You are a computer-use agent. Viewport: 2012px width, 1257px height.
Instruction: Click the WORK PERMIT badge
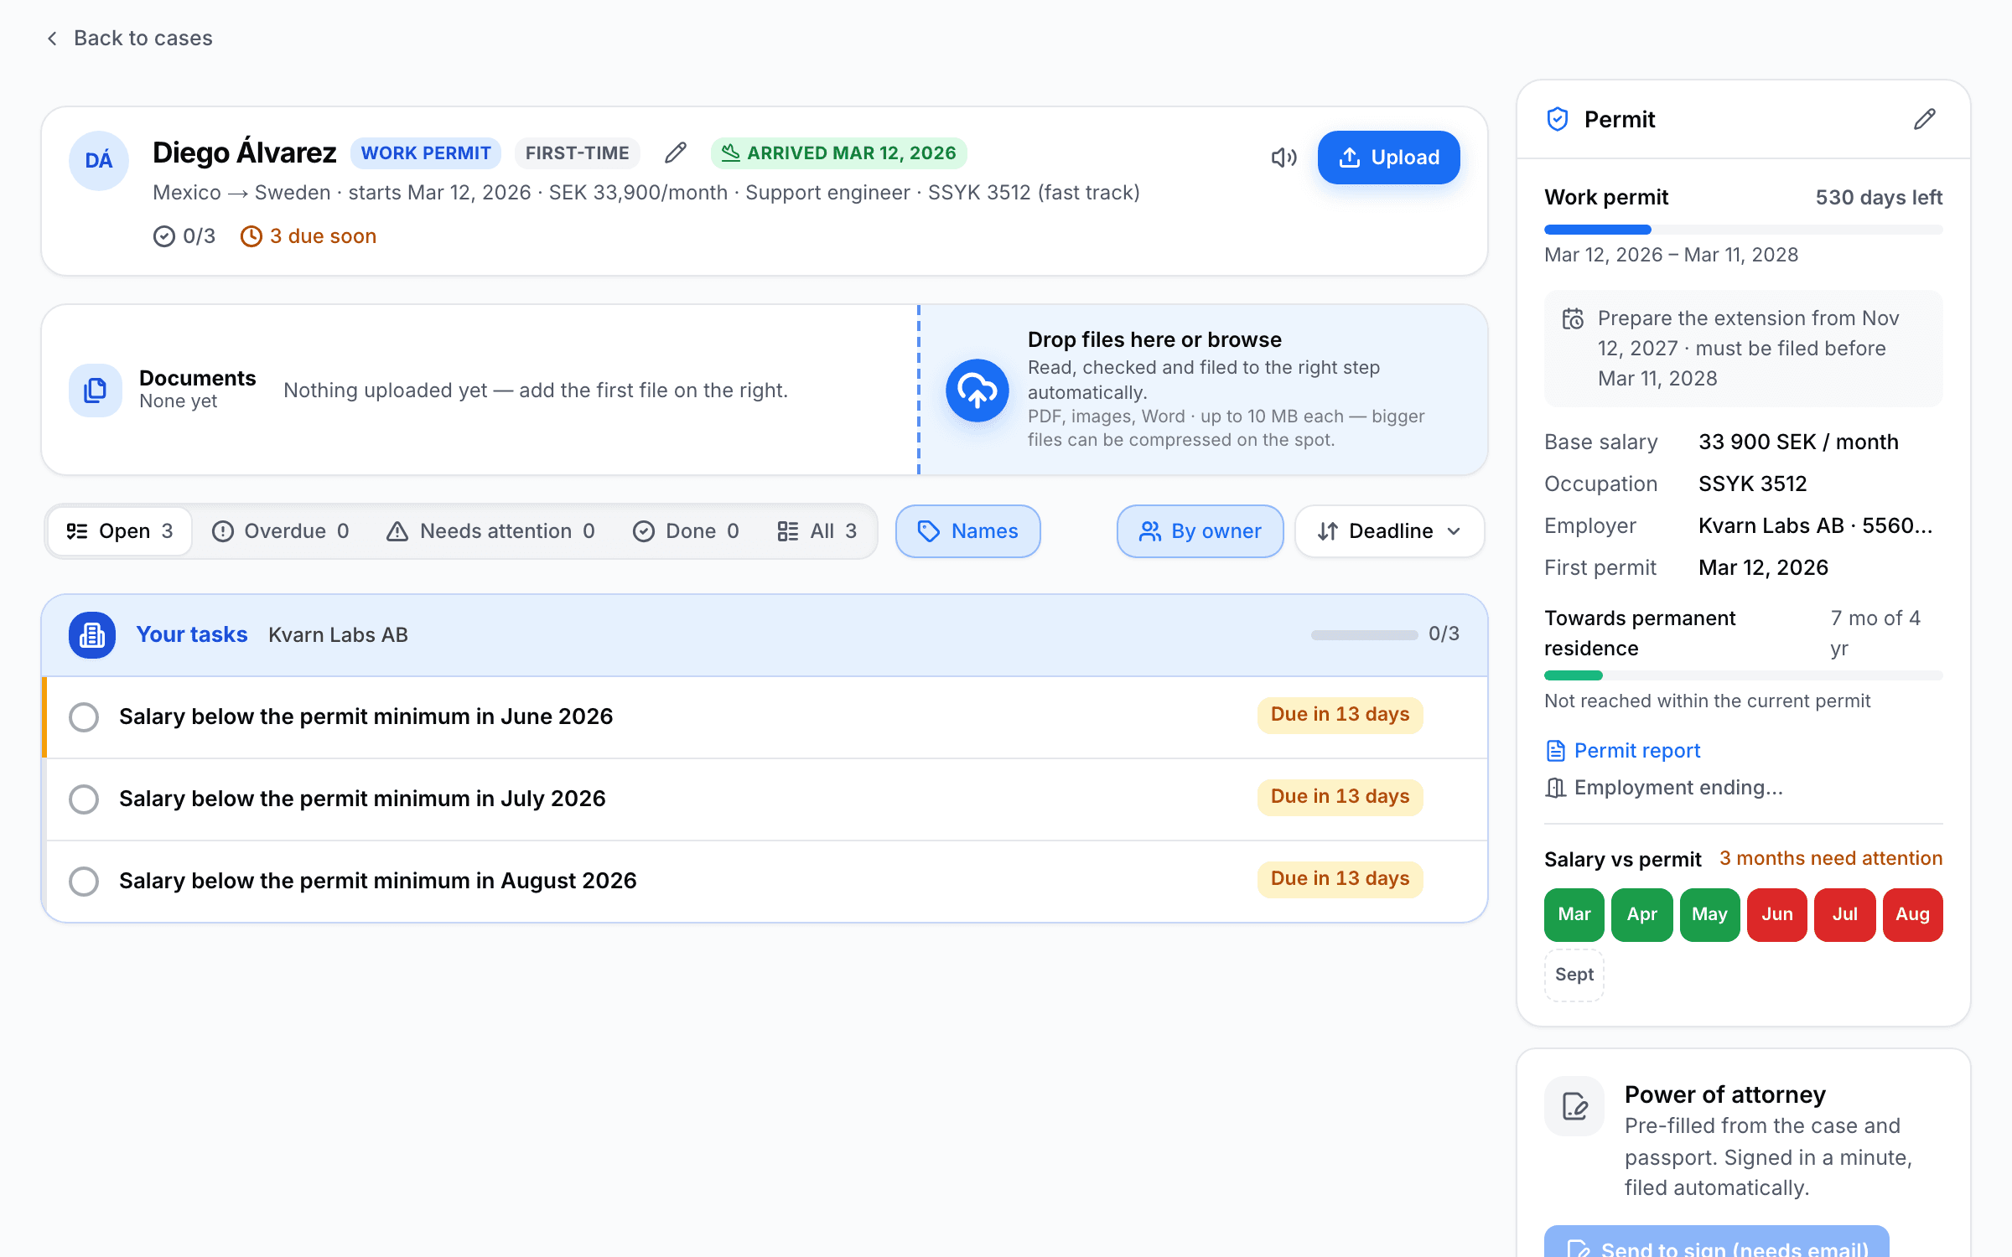coord(426,153)
